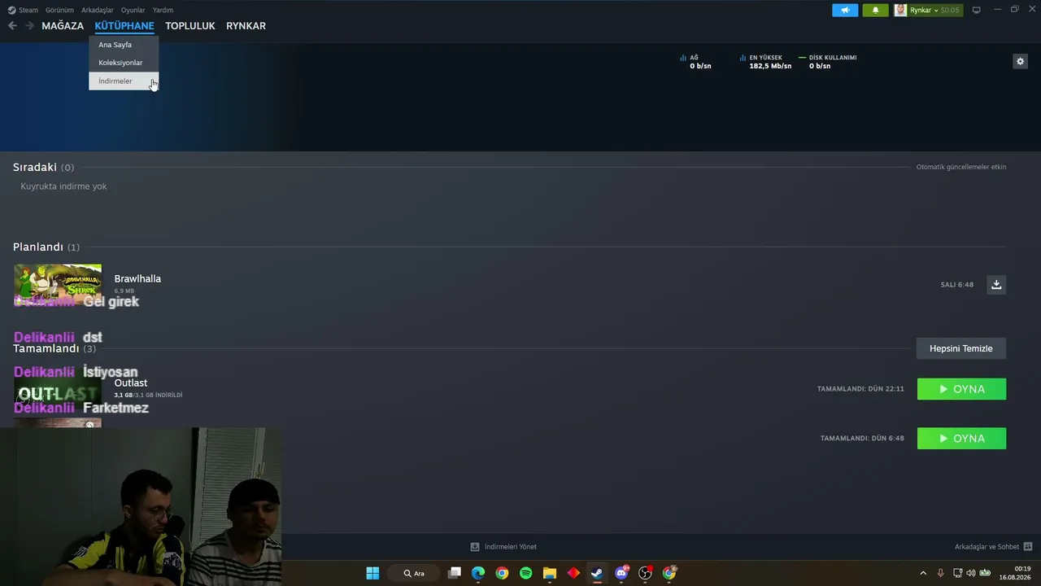Click the AĞ network speed stat
This screenshot has width=1041, height=586.
coord(695,62)
